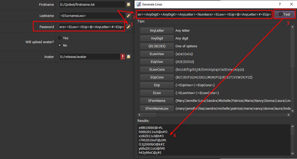Viewport: 297px width, 159px height.
Task: Click the {<EUpVow>|<EUpCons>} description text
Action: coord(195,85)
